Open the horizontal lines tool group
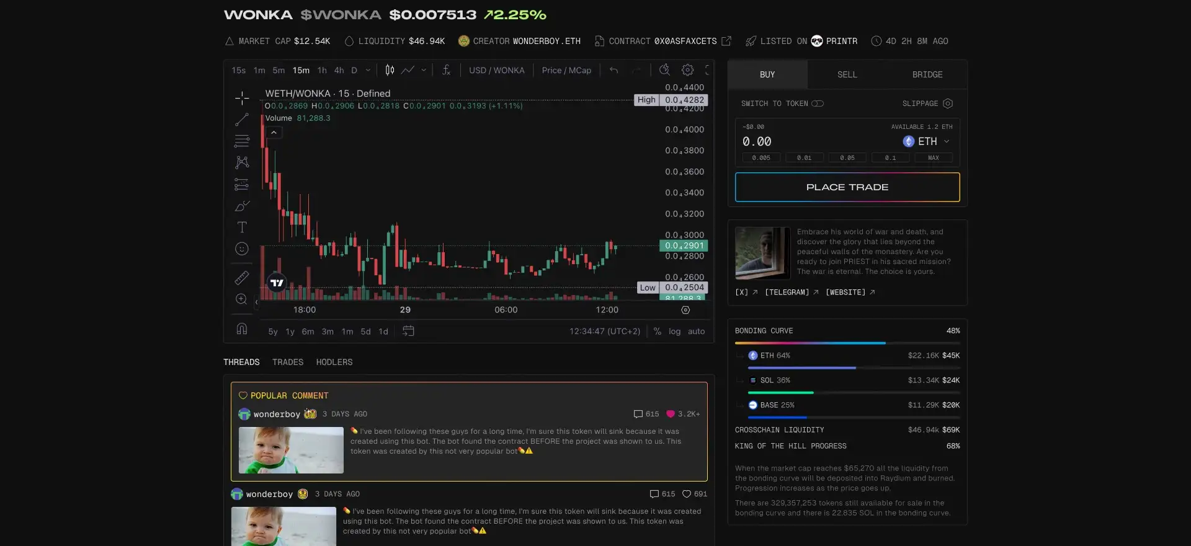Viewport: 1191px width, 546px height. pos(242,141)
